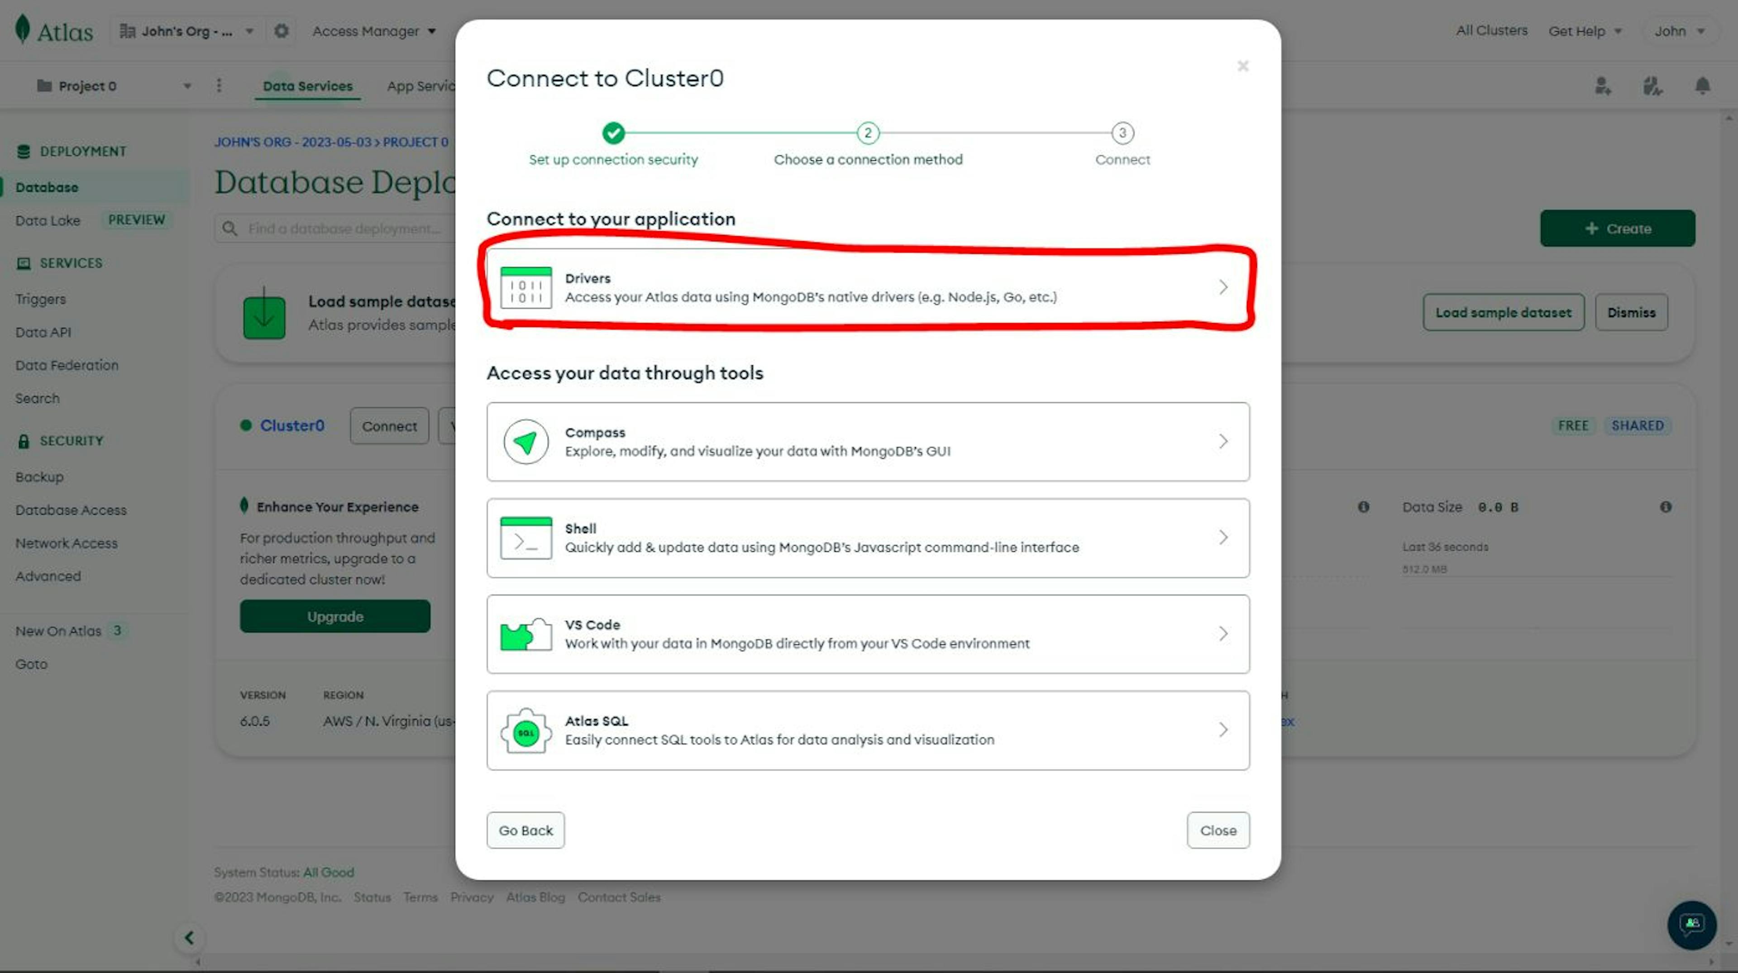Image resolution: width=1738 pixels, height=973 pixels.
Task: Open Triggers in the sidebar
Action: [x=40, y=299]
